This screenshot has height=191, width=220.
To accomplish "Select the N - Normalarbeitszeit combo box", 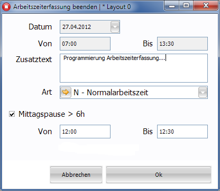I will (134, 93).
